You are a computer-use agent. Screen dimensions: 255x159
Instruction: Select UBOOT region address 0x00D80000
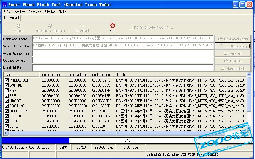tap(50, 101)
